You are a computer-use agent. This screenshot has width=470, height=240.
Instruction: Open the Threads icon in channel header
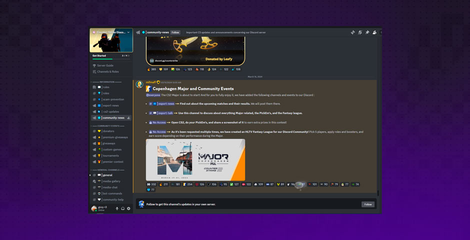click(353, 32)
